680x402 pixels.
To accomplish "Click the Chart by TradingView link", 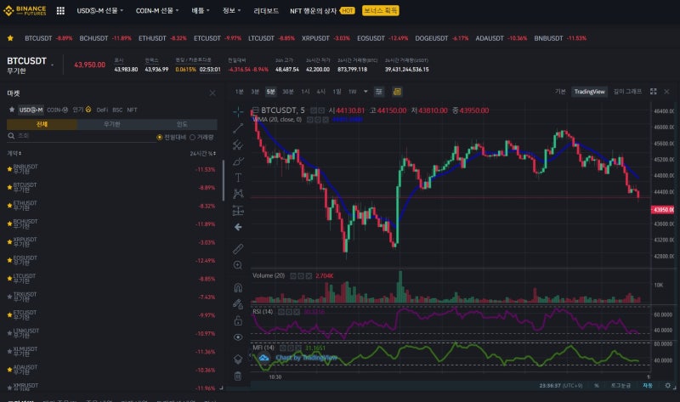I will [x=307, y=358].
